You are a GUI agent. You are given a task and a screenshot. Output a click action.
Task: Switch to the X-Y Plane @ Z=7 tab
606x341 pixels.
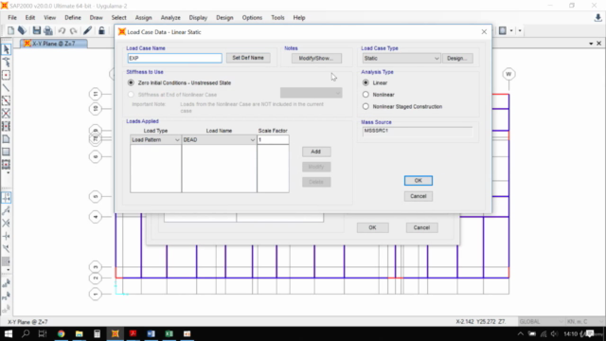pyautogui.click(x=54, y=44)
